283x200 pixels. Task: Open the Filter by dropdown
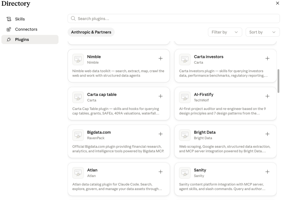click(x=225, y=32)
